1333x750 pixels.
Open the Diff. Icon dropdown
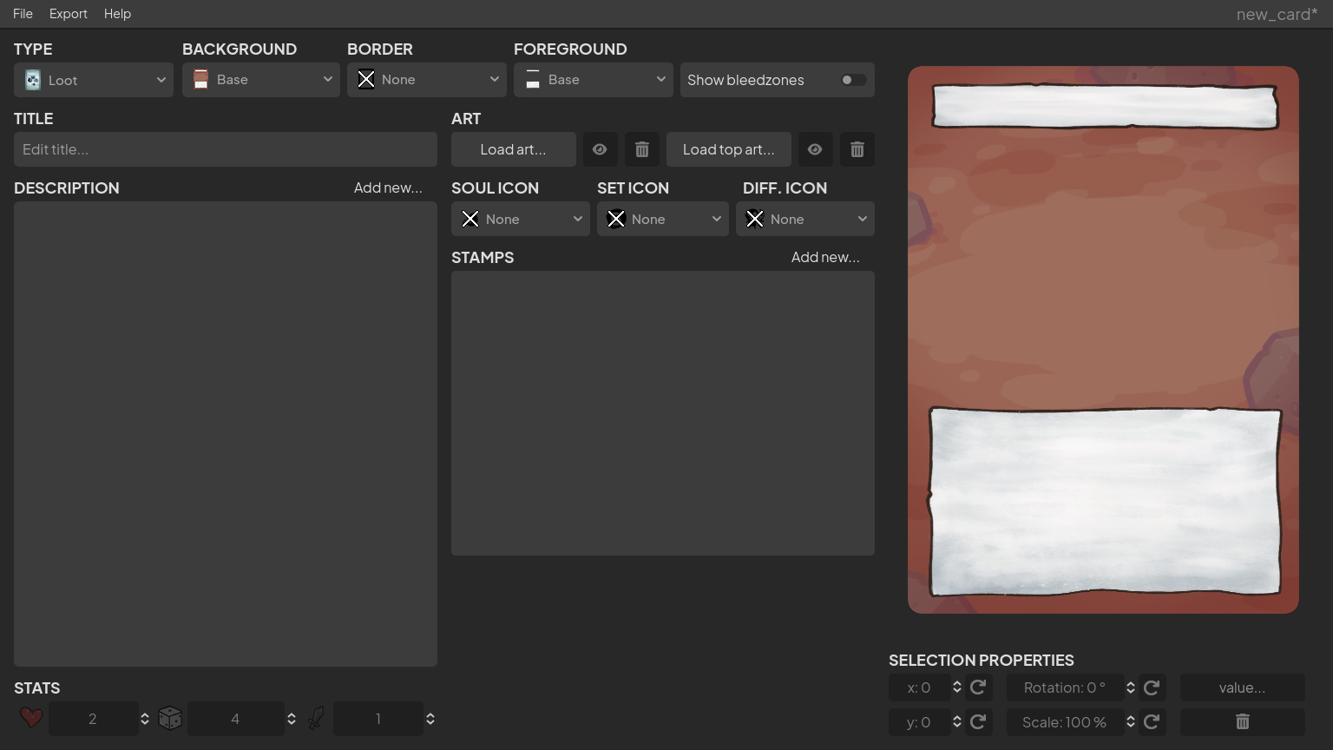(x=805, y=219)
